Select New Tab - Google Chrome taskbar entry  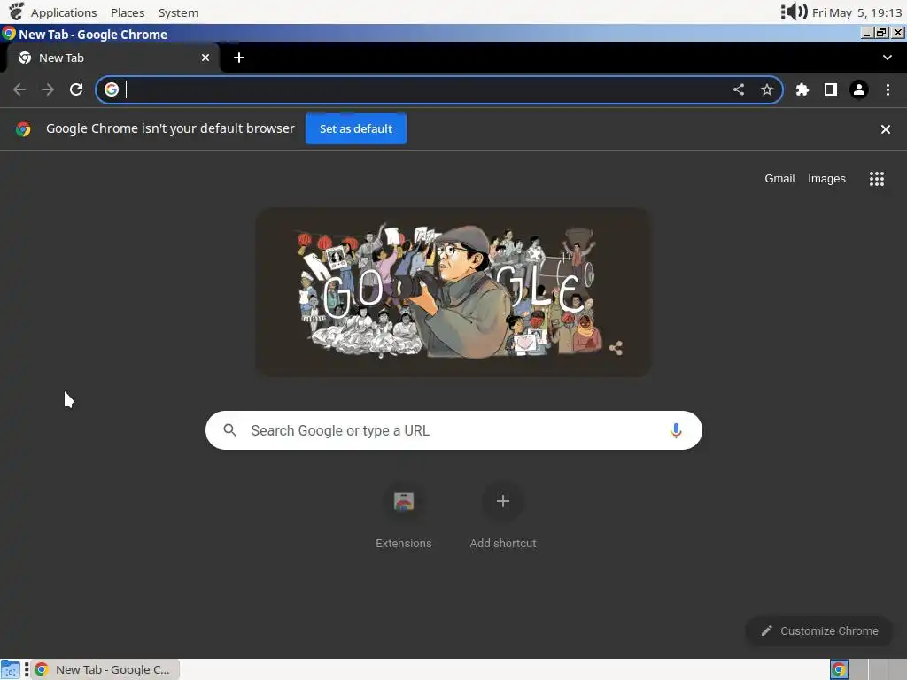[105, 669]
